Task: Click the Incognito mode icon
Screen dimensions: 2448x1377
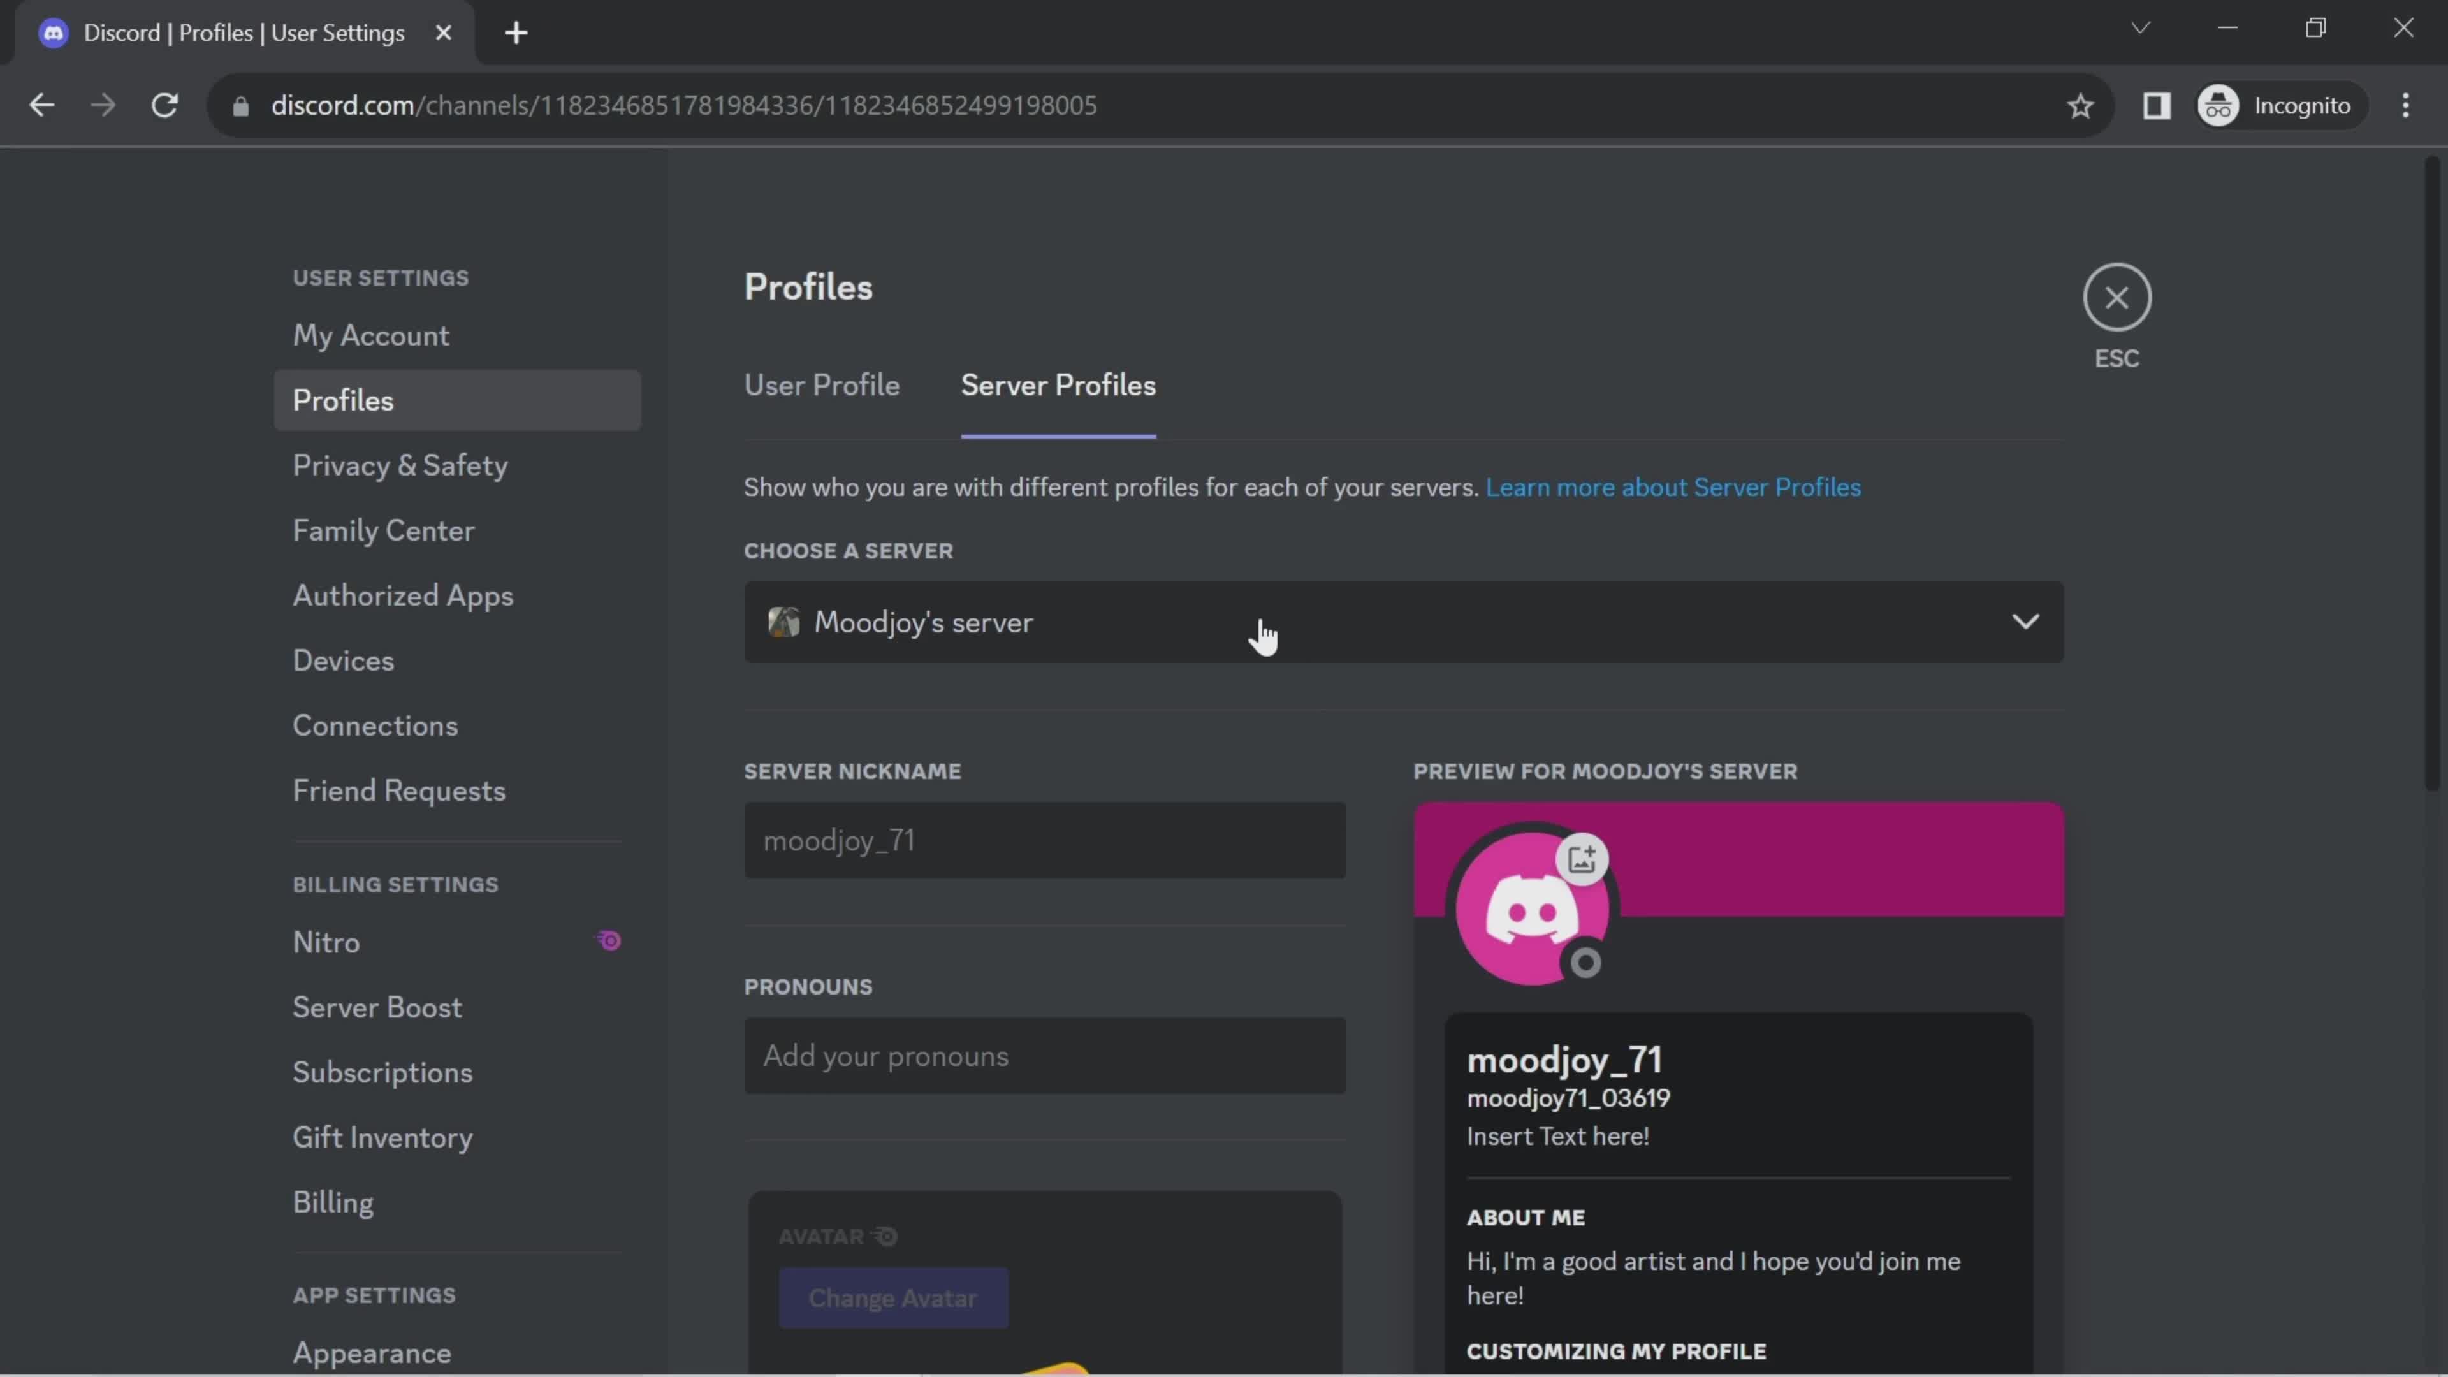Action: point(2219,105)
